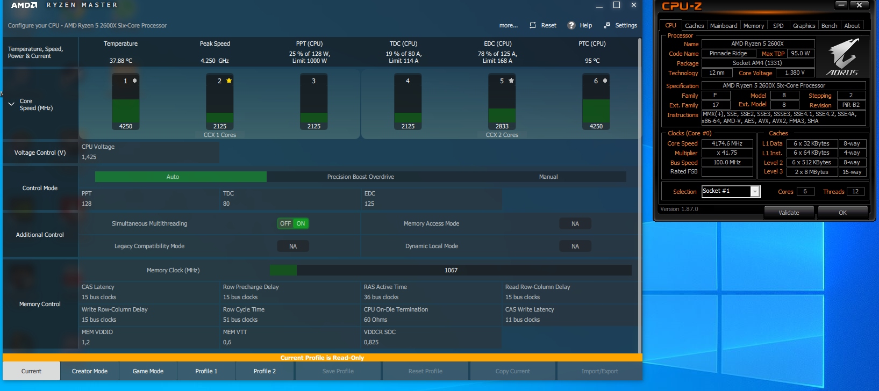879x391 pixels.
Task: Close the CPU-Z window
Action: [859, 5]
